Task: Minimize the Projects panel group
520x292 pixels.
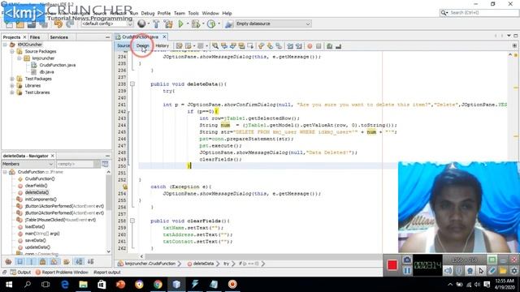Action: point(108,37)
